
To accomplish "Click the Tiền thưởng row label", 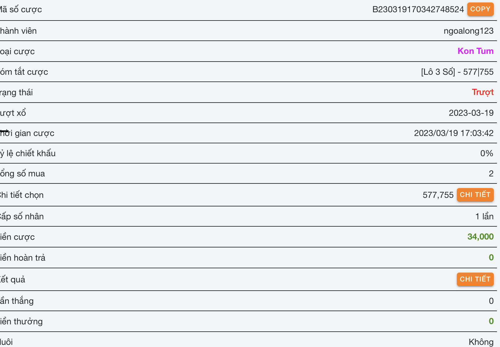I will pos(21,322).
